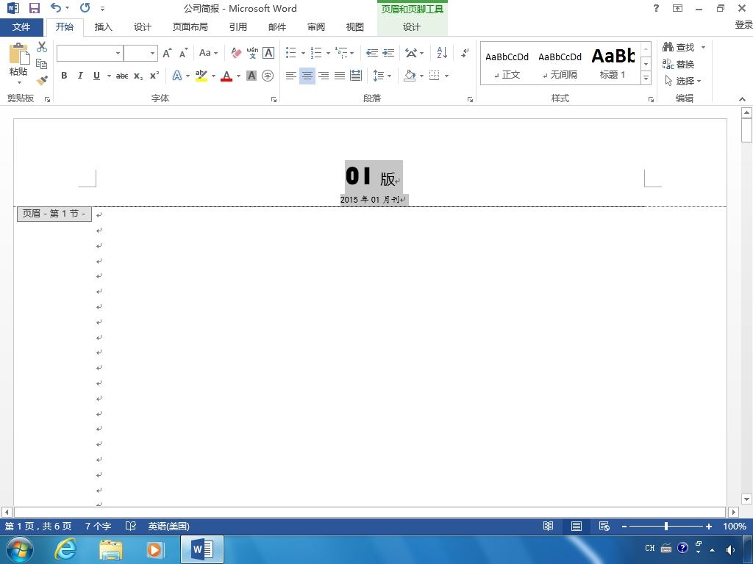Clear all formatting with eraser icon
The height and width of the screenshot is (564, 753).
point(236,53)
